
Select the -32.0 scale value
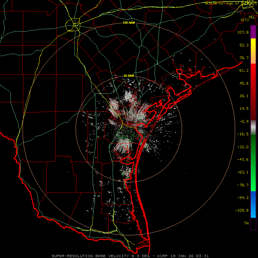[x=243, y=147]
